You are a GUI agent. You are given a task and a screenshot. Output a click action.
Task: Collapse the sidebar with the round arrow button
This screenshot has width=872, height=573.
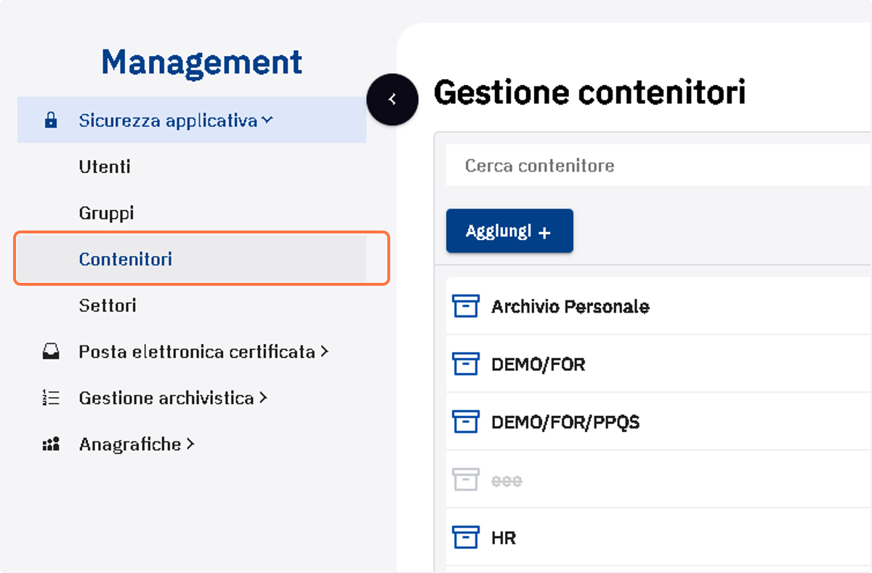[392, 99]
